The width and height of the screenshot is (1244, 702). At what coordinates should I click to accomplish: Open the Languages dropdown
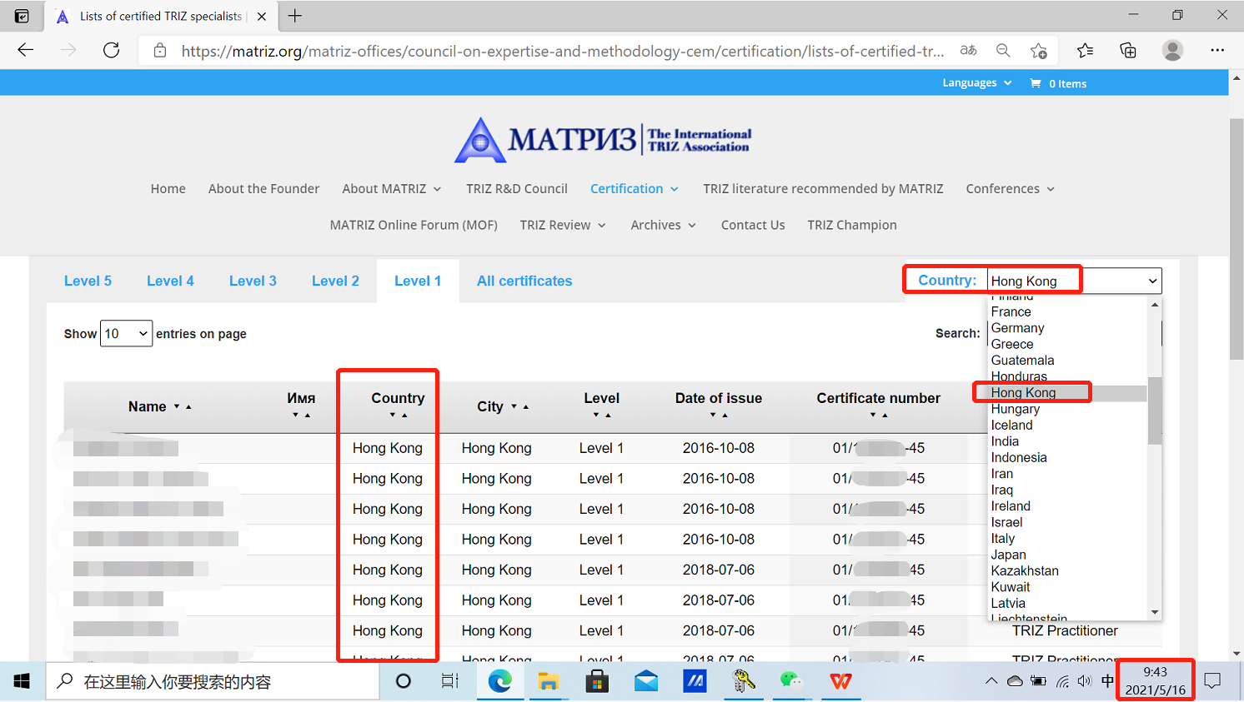pyautogui.click(x=976, y=83)
